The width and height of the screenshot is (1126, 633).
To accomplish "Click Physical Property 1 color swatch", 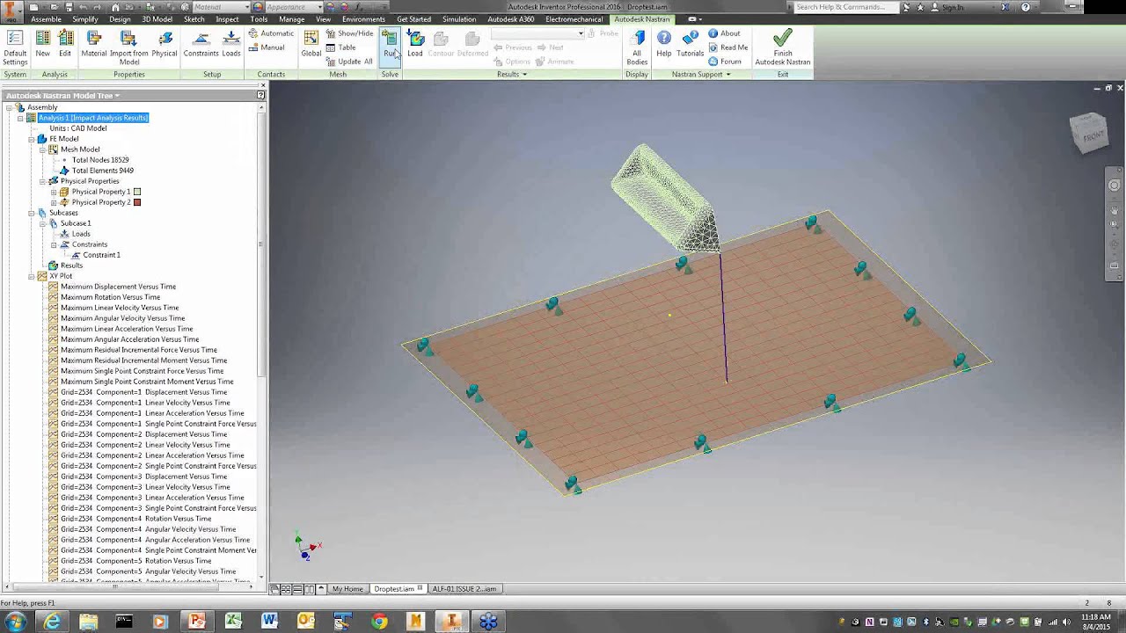I will click(x=137, y=192).
